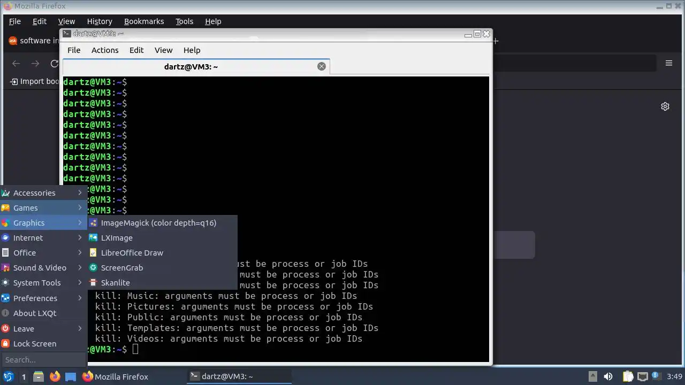685x385 pixels.
Task: Select the Graphics category
Action: pos(43,223)
